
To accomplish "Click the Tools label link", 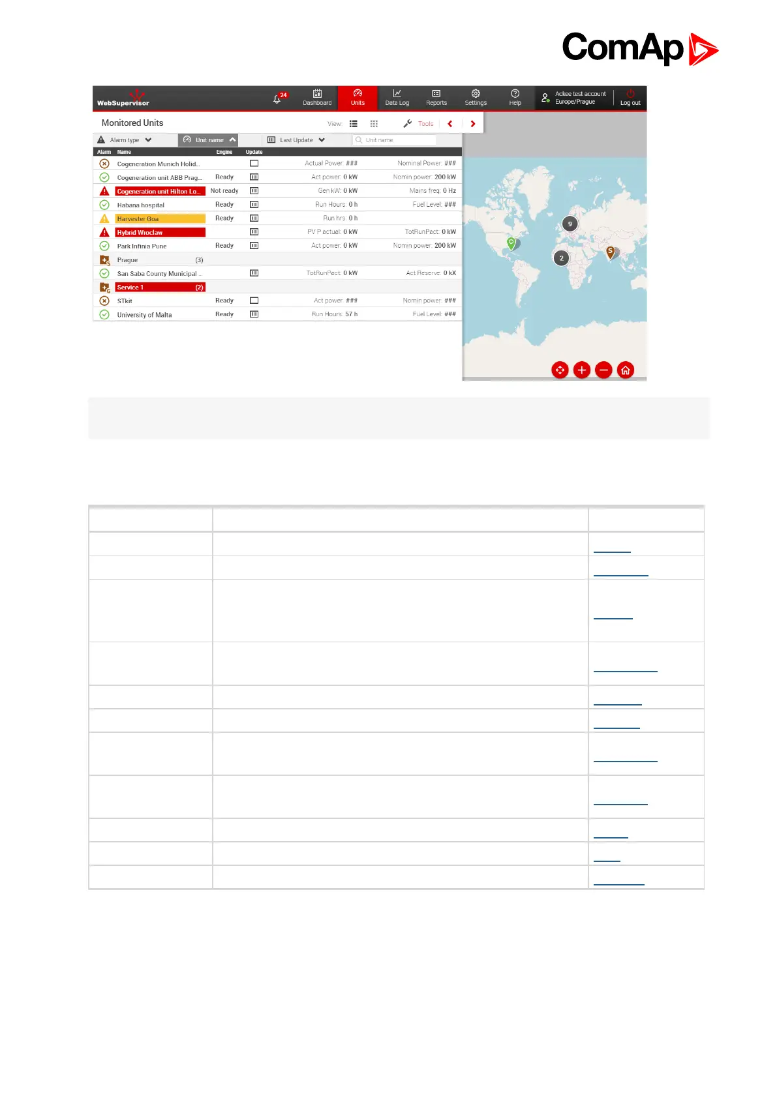I will click(425, 124).
